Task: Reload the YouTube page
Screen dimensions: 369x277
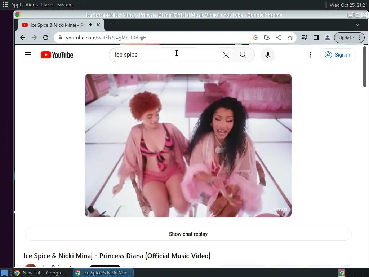Action: pos(46,38)
